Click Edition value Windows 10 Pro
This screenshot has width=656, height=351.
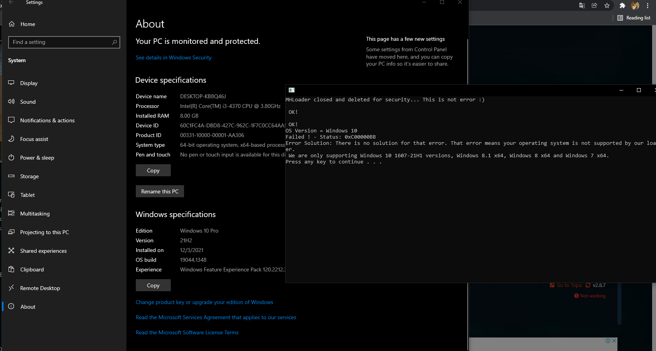199,231
